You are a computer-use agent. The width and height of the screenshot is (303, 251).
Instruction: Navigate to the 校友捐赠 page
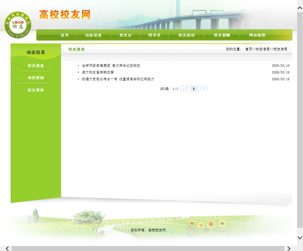pos(222,35)
